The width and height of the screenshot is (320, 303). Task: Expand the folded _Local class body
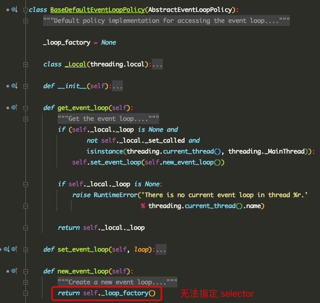click(x=25, y=64)
